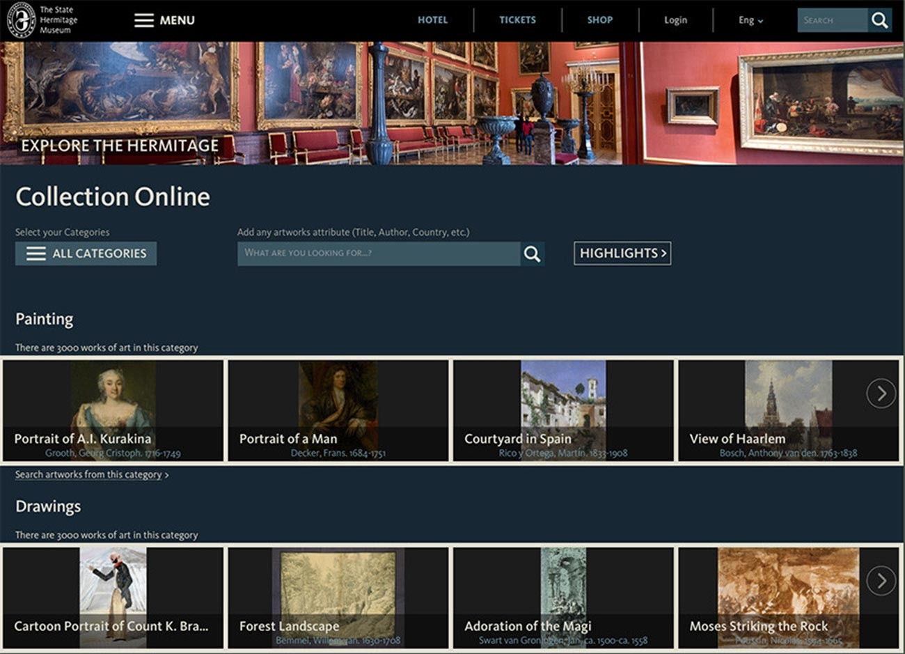This screenshot has height=654, width=905.
Task: Click 'Bosch, Anthony van den. 1763-1838' text
Action: [788, 453]
